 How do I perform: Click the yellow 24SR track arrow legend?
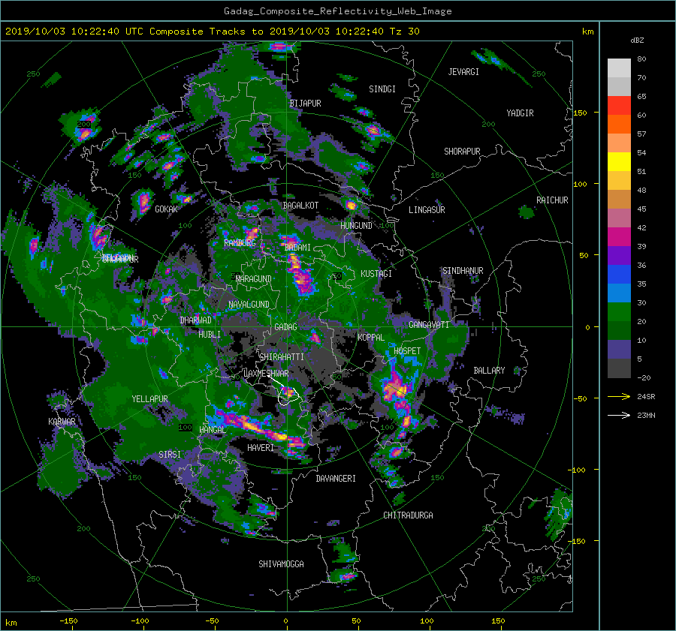pos(619,397)
